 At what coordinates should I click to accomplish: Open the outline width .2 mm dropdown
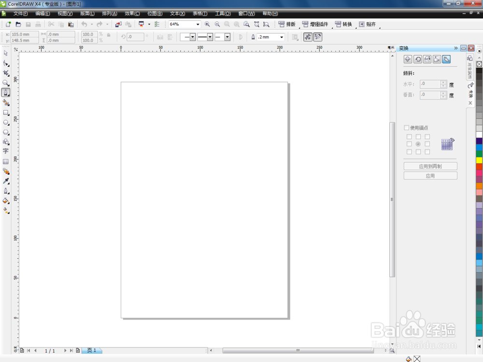coord(282,37)
